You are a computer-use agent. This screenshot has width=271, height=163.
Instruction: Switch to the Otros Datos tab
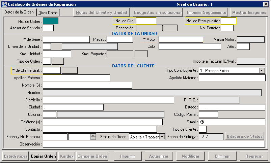point(48,13)
